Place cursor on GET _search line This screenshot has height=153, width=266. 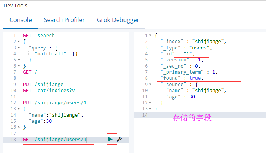coord(39,36)
